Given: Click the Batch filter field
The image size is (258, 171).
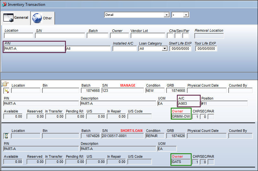Looking at the screenshot, I should click(97, 36).
